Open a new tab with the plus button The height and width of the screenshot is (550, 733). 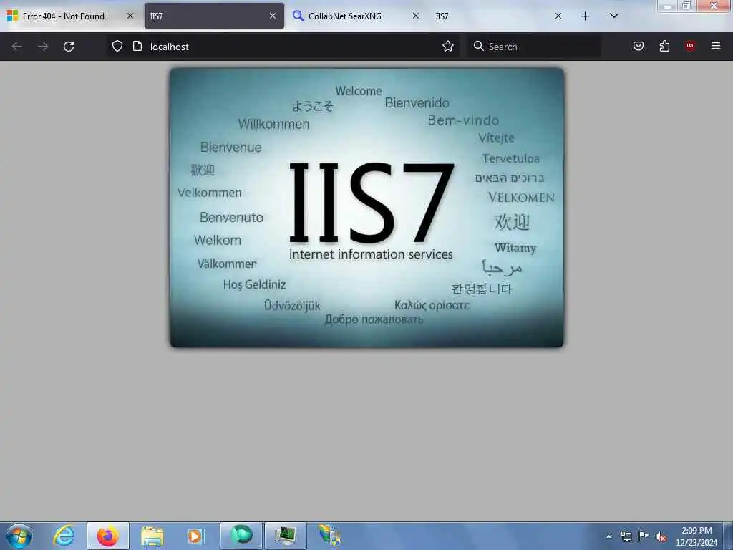coord(586,16)
